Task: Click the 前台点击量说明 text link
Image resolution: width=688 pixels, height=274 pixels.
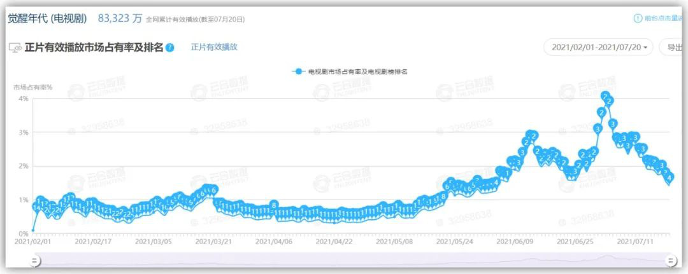Action: click(663, 18)
